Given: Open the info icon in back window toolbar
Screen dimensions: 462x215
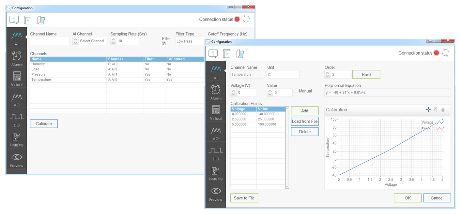Looking at the screenshot, I should tap(14, 20).
